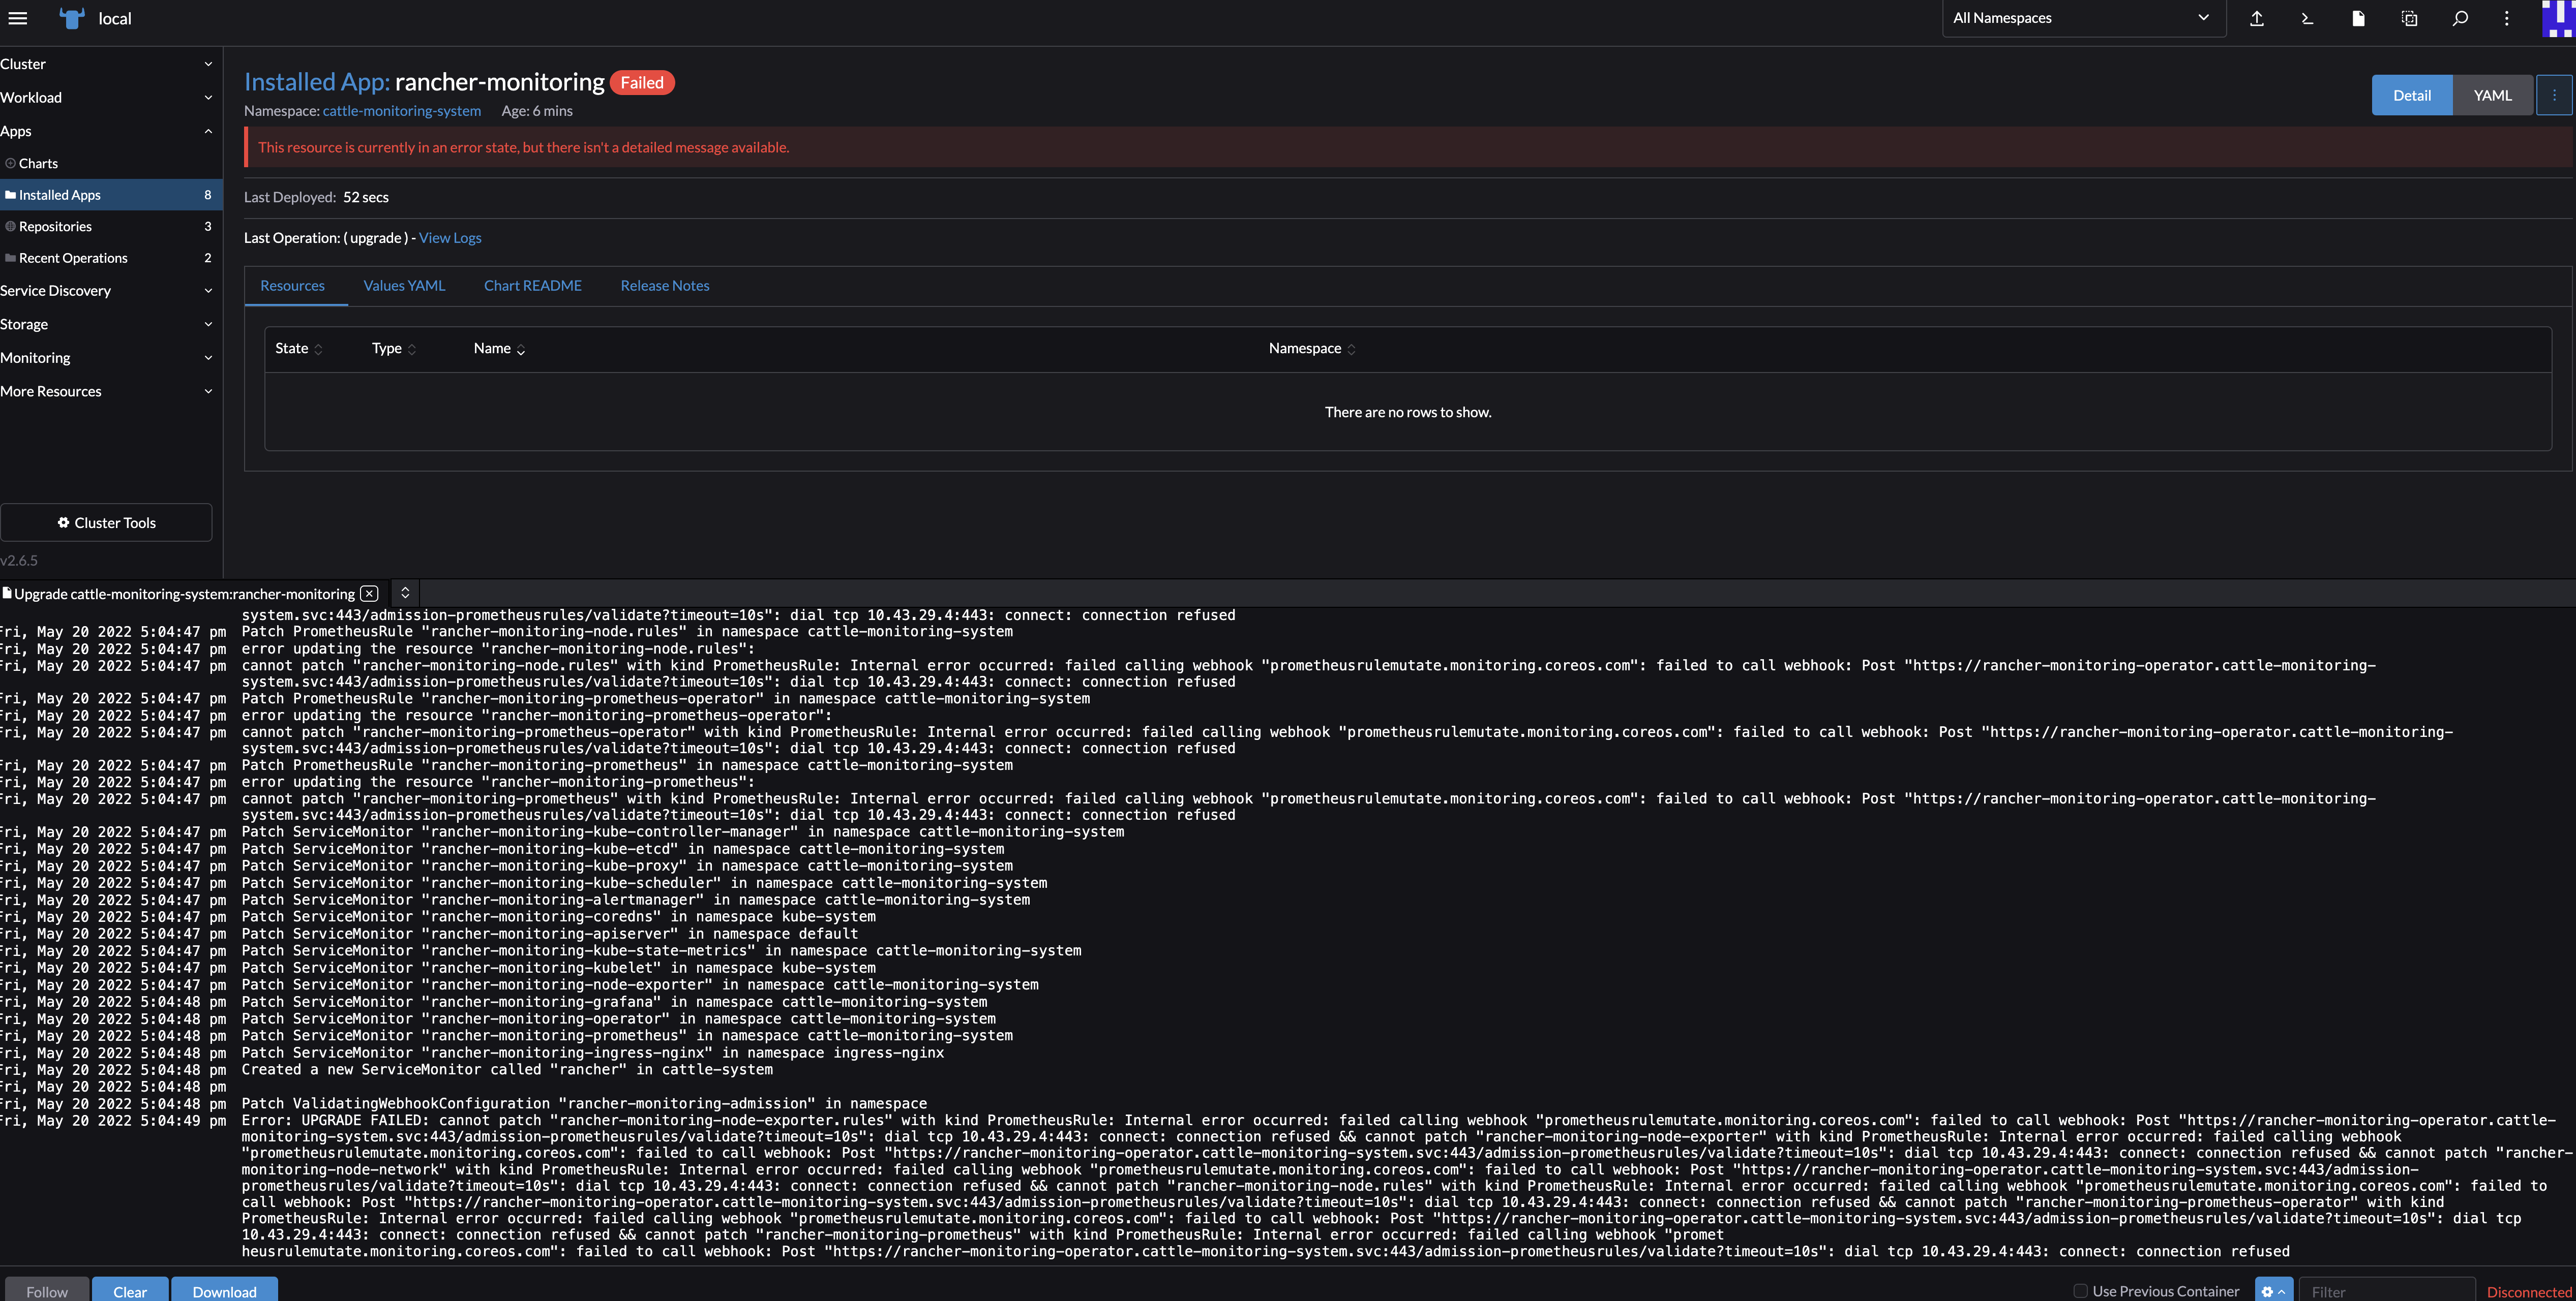Open the Release Notes tab
The width and height of the screenshot is (2576, 1301).
click(x=664, y=286)
